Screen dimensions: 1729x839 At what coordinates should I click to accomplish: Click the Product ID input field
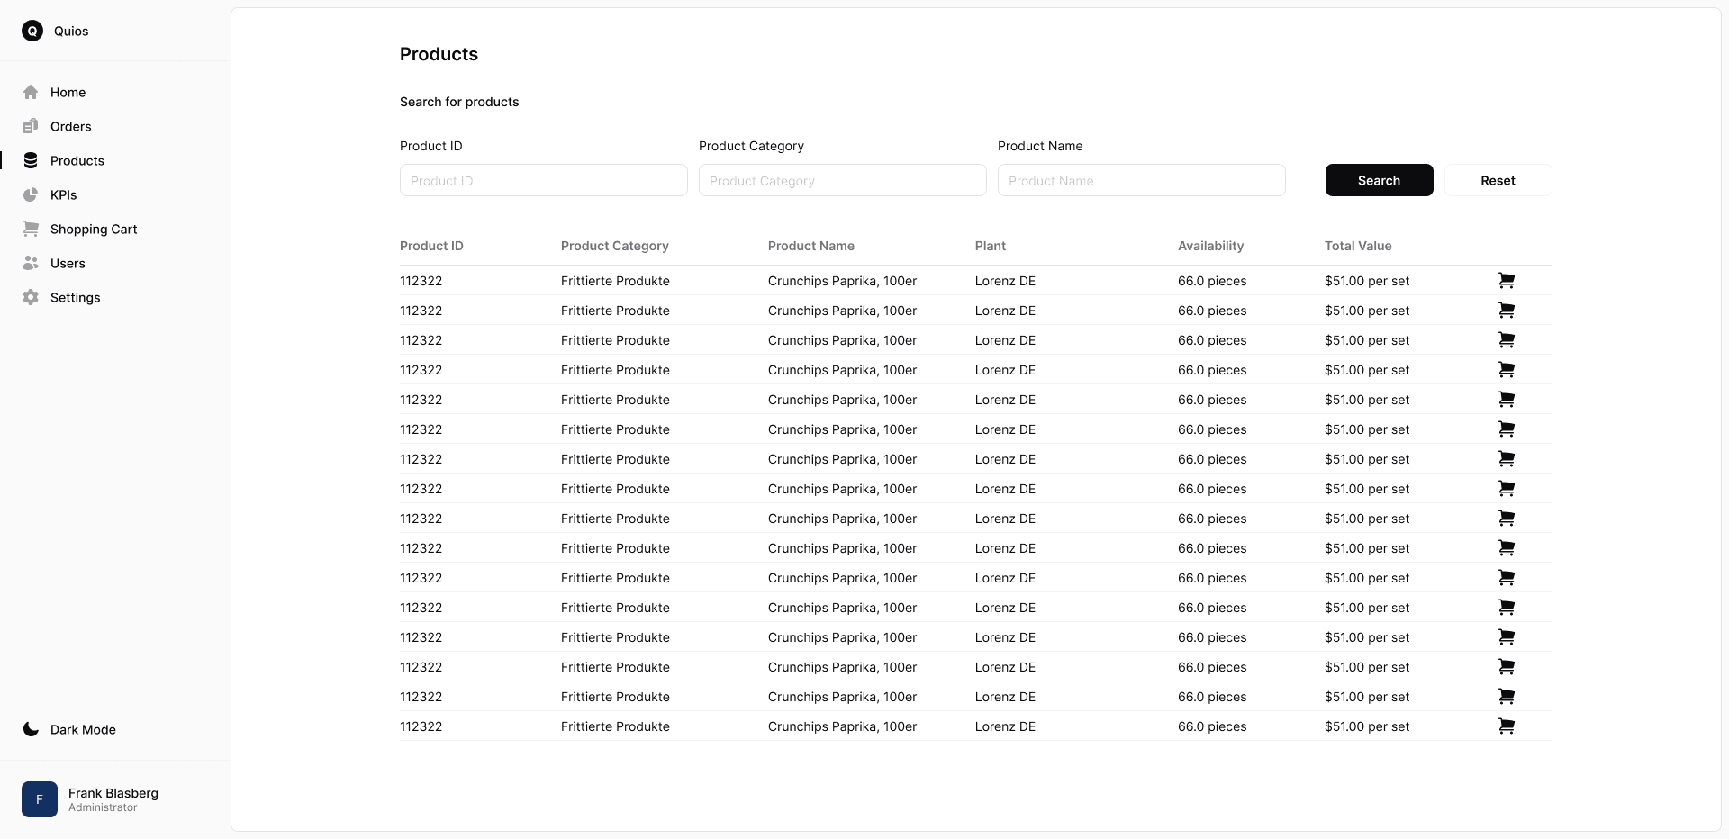click(x=542, y=180)
